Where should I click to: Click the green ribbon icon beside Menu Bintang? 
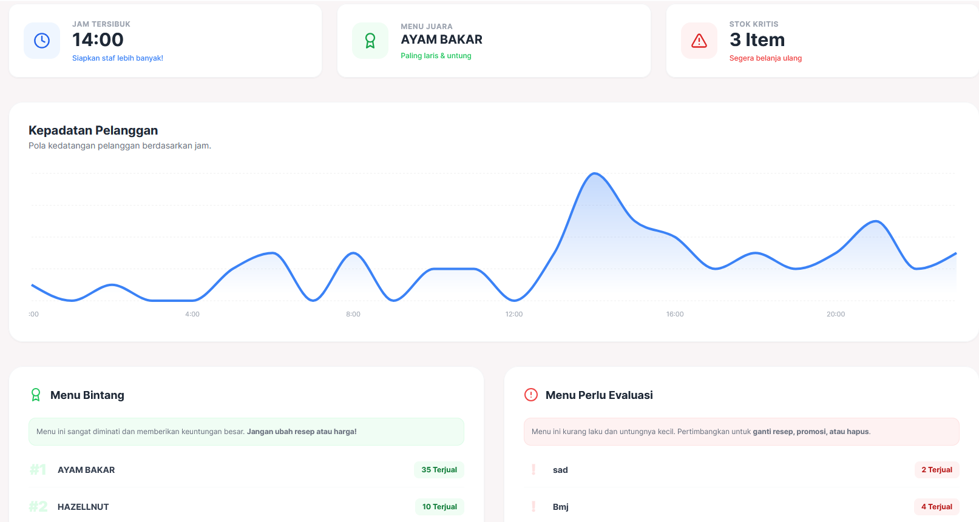click(x=36, y=395)
